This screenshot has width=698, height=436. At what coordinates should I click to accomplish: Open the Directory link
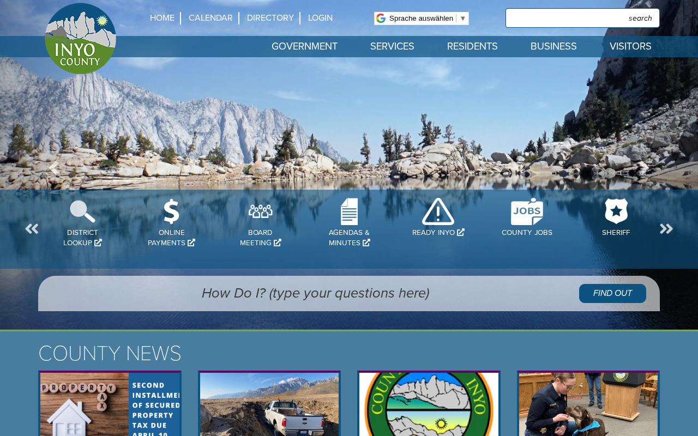(x=270, y=18)
